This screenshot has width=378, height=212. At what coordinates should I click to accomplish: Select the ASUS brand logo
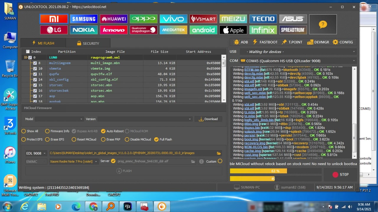[x=293, y=19]
